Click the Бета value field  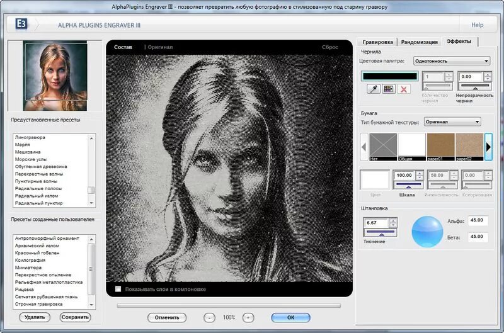pyautogui.click(x=478, y=237)
